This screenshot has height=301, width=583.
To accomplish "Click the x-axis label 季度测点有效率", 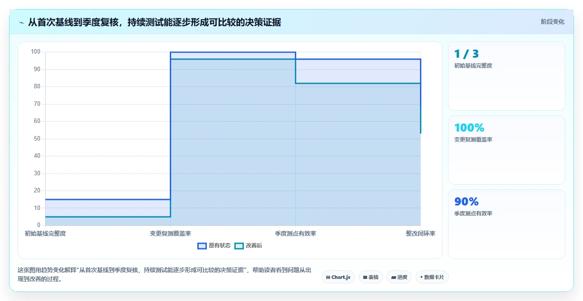I will pos(295,233).
